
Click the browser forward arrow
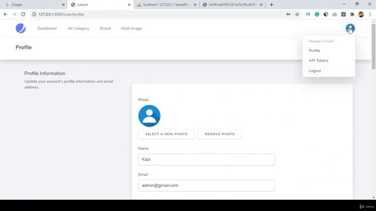pos(14,14)
